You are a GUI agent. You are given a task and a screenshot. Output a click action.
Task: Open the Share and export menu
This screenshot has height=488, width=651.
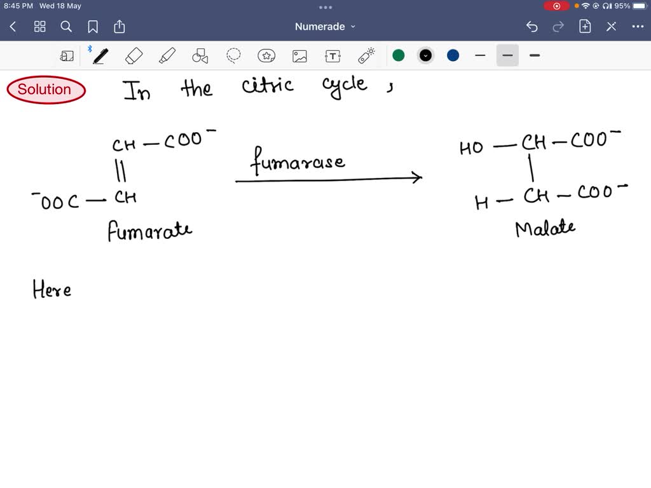[120, 27]
